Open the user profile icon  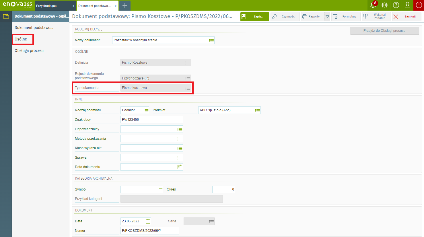pyautogui.click(x=407, y=5)
